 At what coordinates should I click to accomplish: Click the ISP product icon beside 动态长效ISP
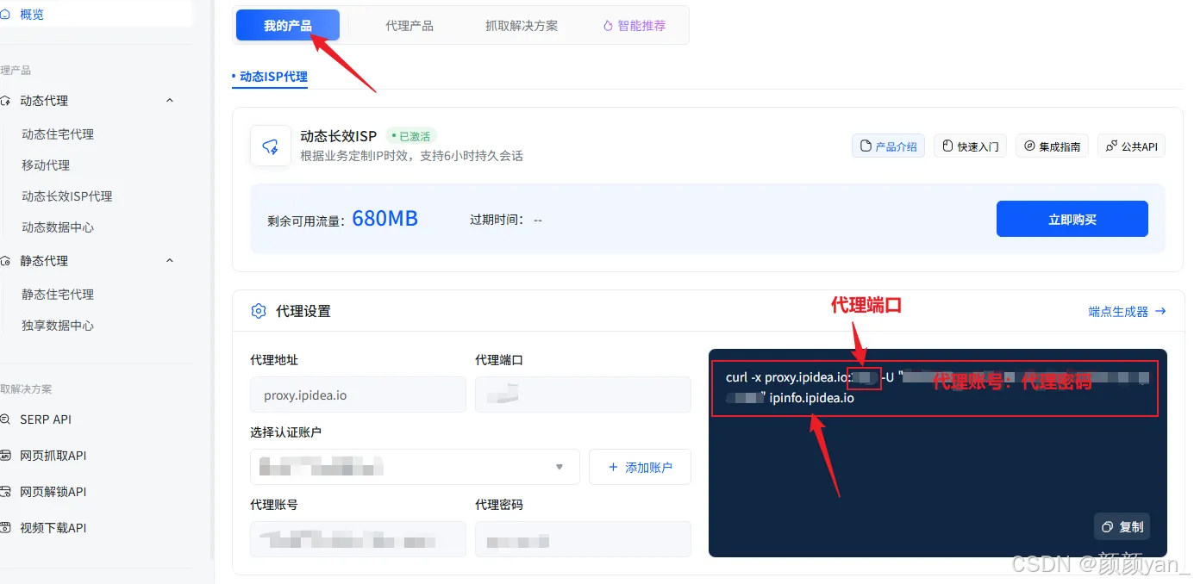click(x=271, y=145)
